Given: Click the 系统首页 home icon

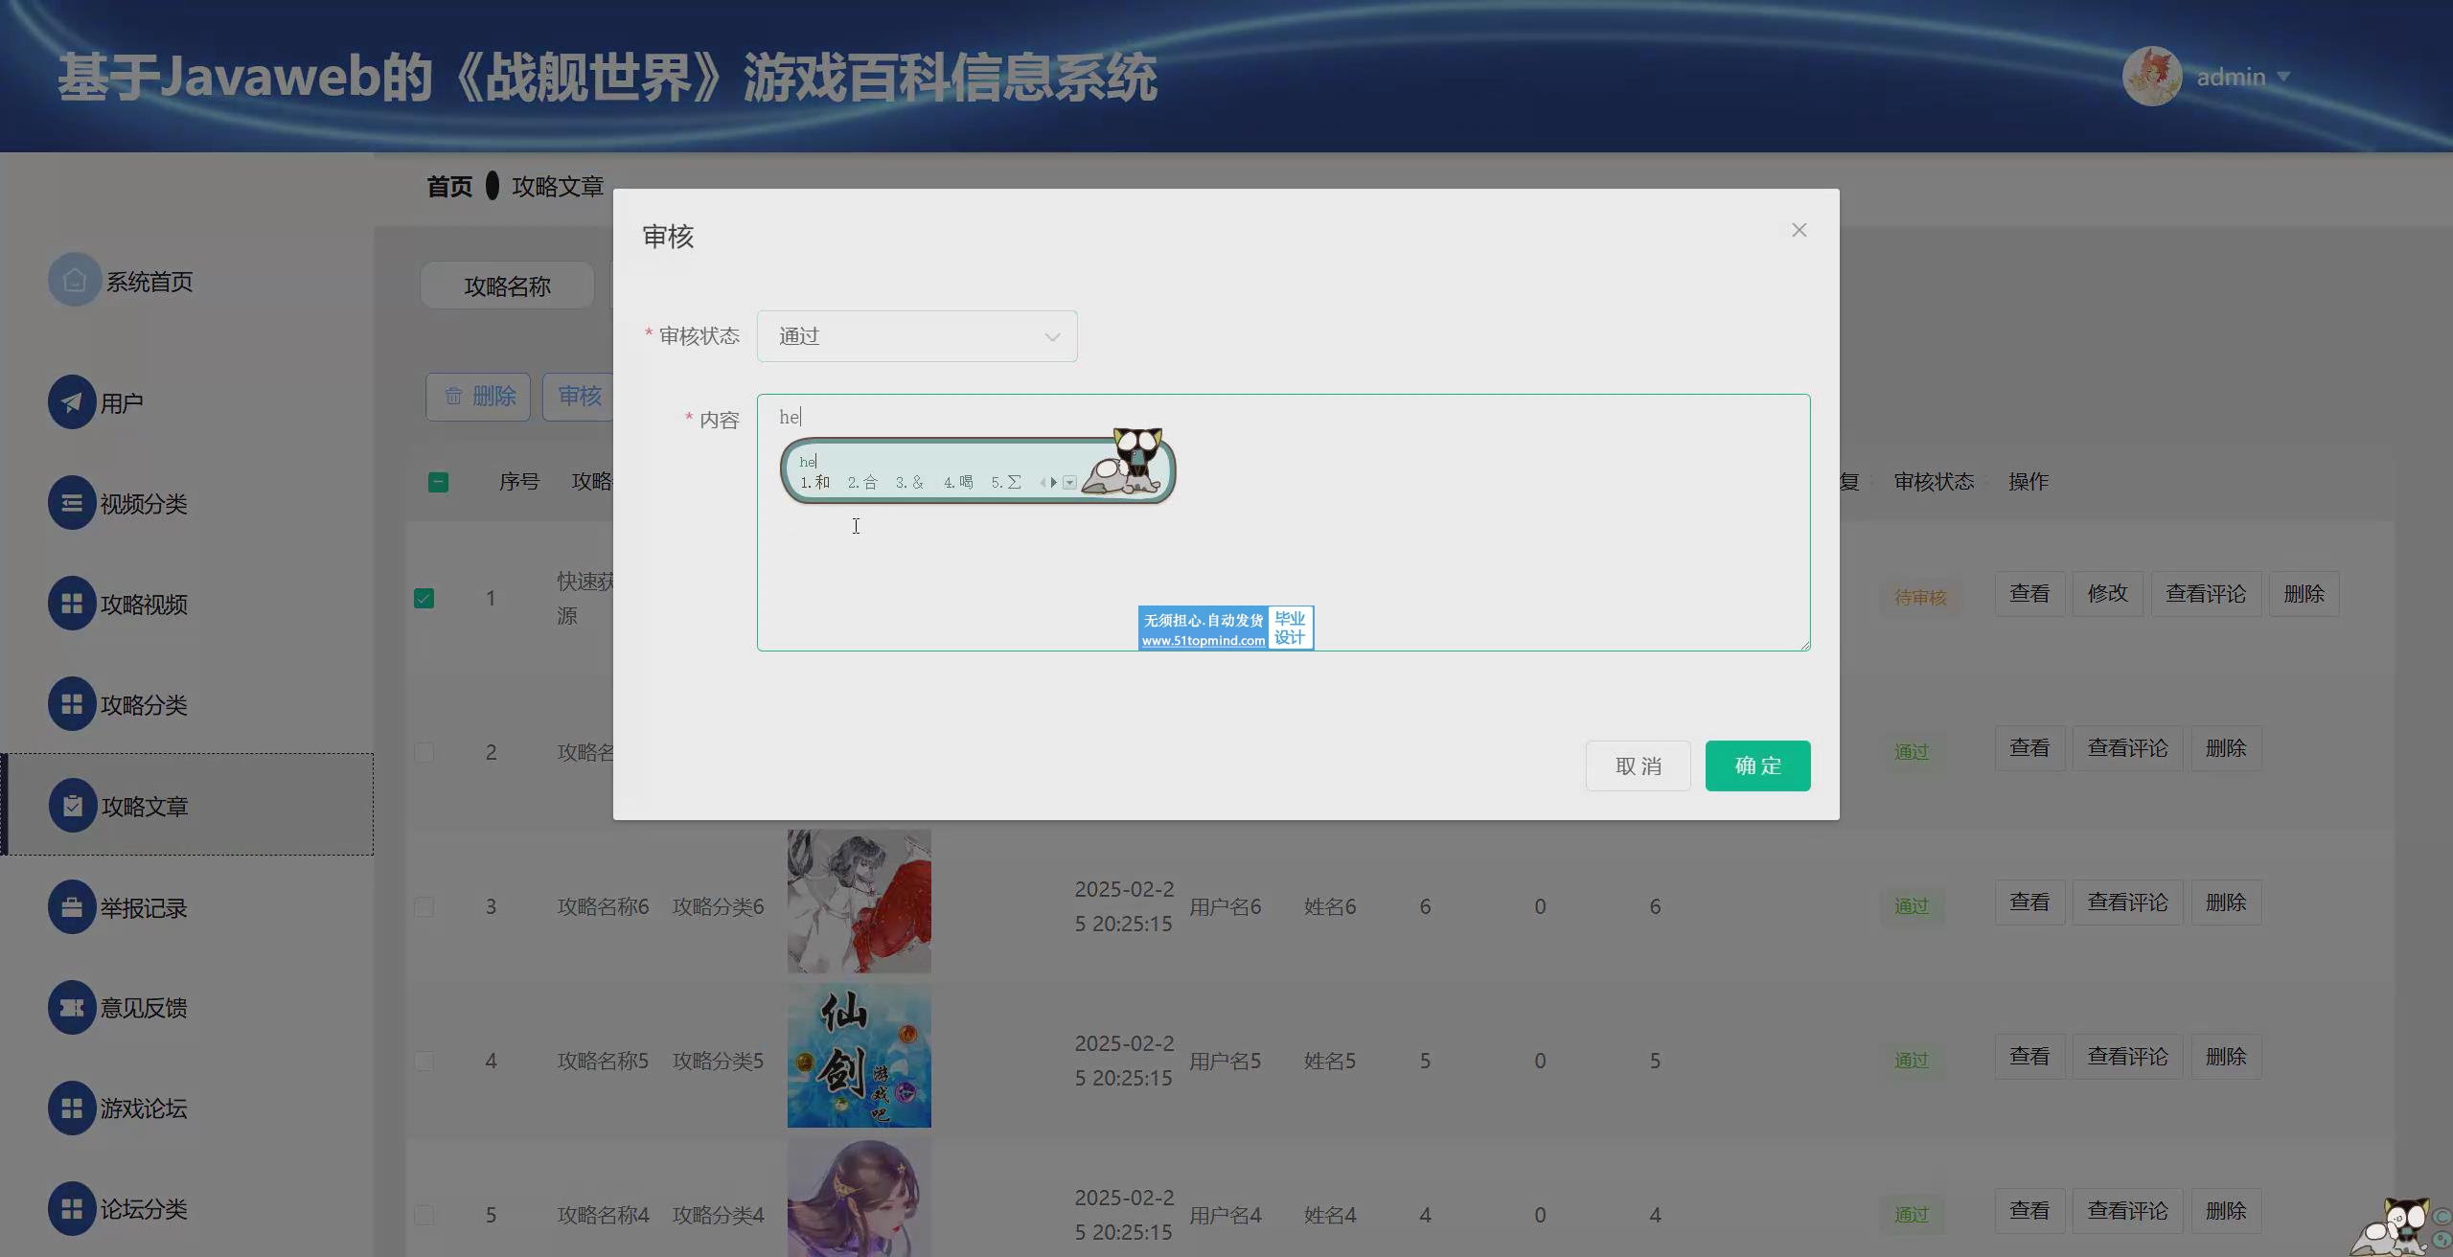Looking at the screenshot, I should [74, 280].
